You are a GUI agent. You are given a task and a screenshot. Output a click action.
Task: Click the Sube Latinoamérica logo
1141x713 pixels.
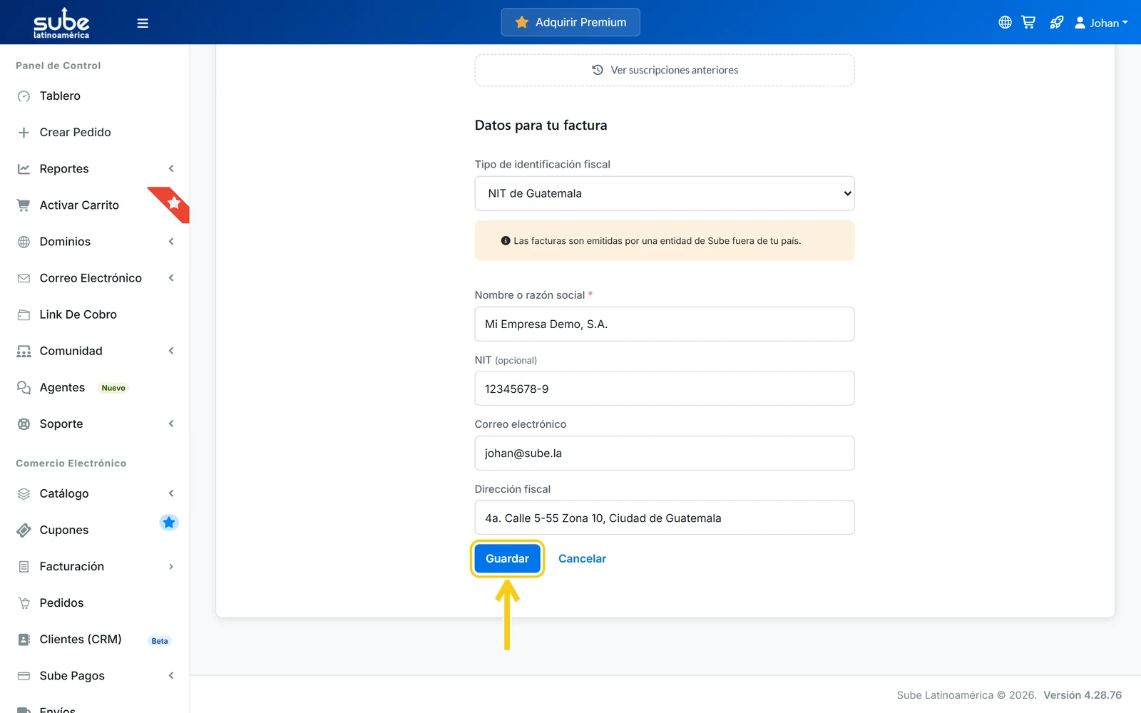61,23
